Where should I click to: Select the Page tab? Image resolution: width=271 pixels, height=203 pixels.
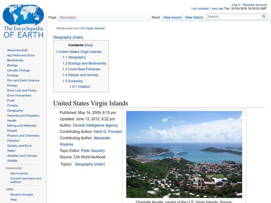click(53, 16)
